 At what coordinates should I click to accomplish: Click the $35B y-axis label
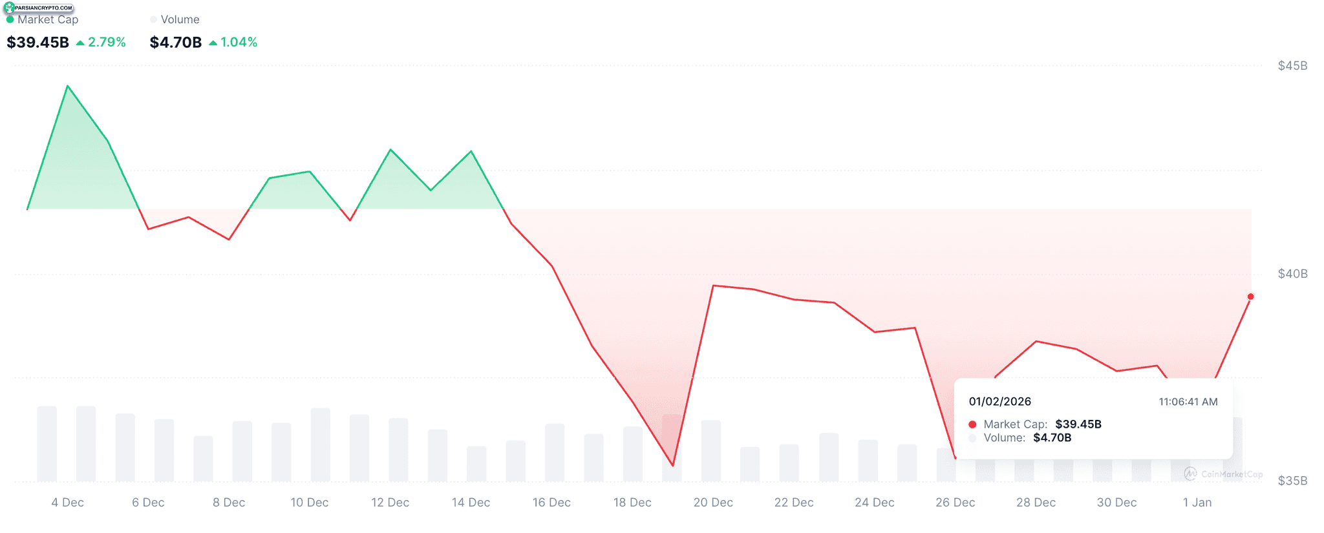point(1292,481)
